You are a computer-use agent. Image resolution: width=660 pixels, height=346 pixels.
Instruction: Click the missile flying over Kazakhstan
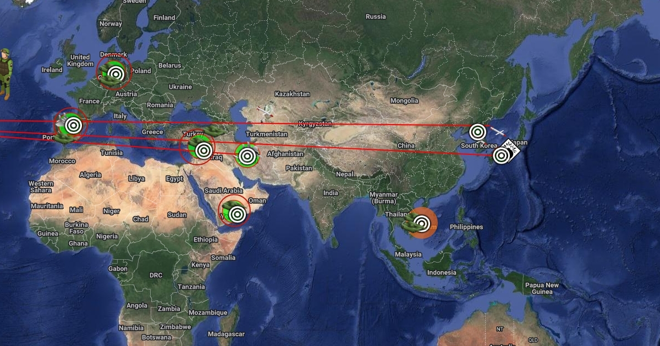(x=266, y=112)
